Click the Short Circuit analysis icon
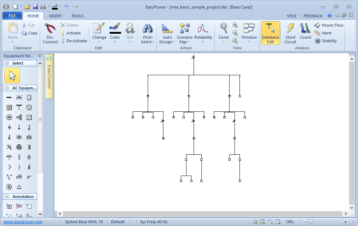 (290, 28)
